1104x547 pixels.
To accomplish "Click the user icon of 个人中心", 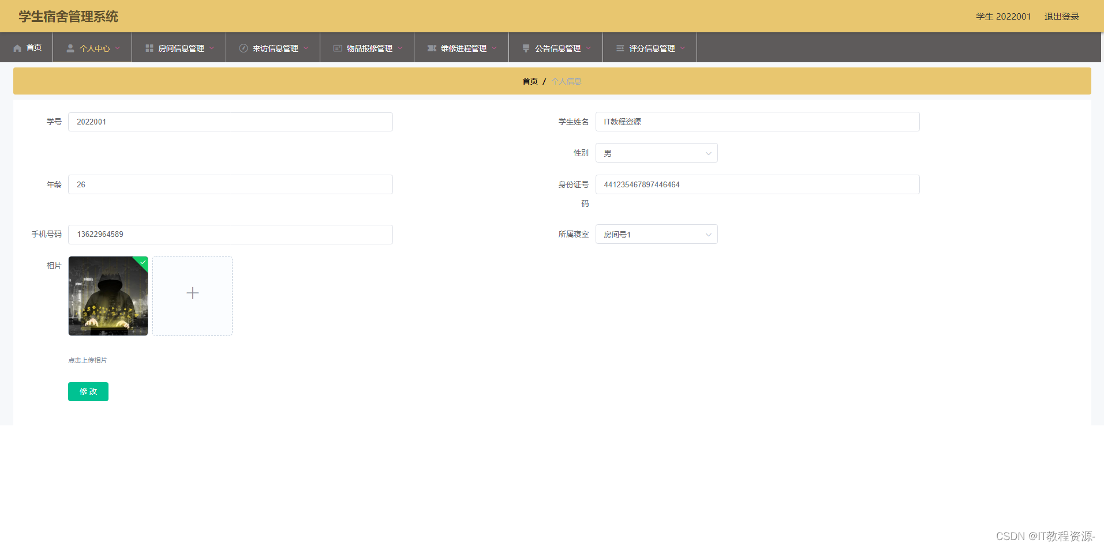I will (70, 48).
